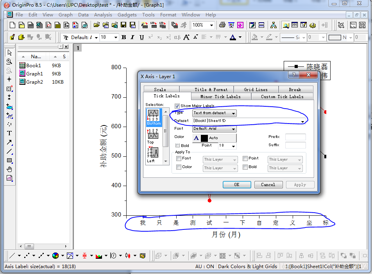
Task: Check the Apply To Bold checkbox
Action: click(x=245, y=167)
